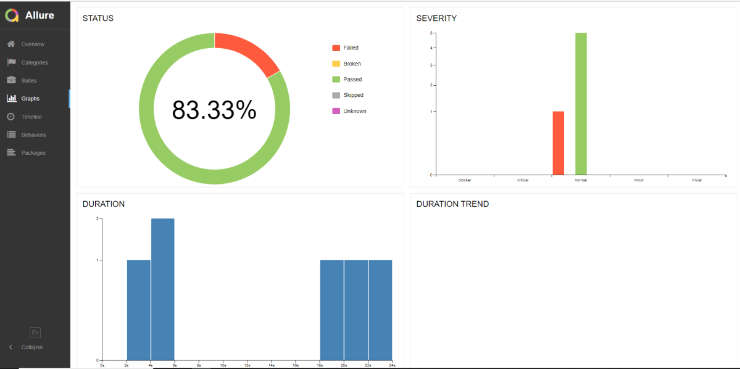The image size is (740, 369).
Task: Click the Graphs bar chart icon
Action: [x=11, y=98]
